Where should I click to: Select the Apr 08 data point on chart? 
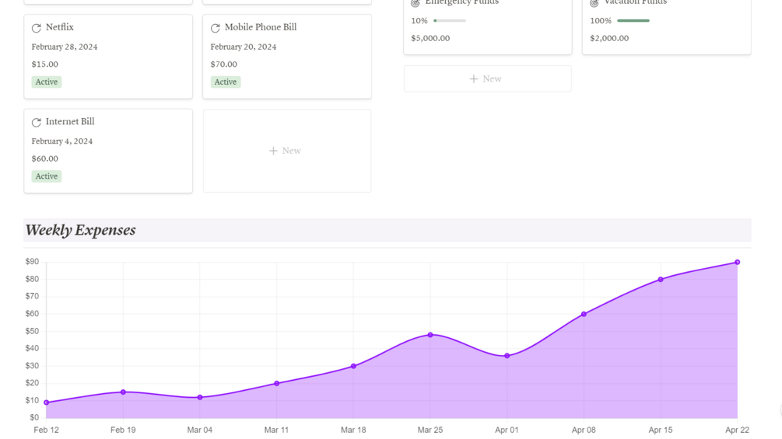coord(584,314)
